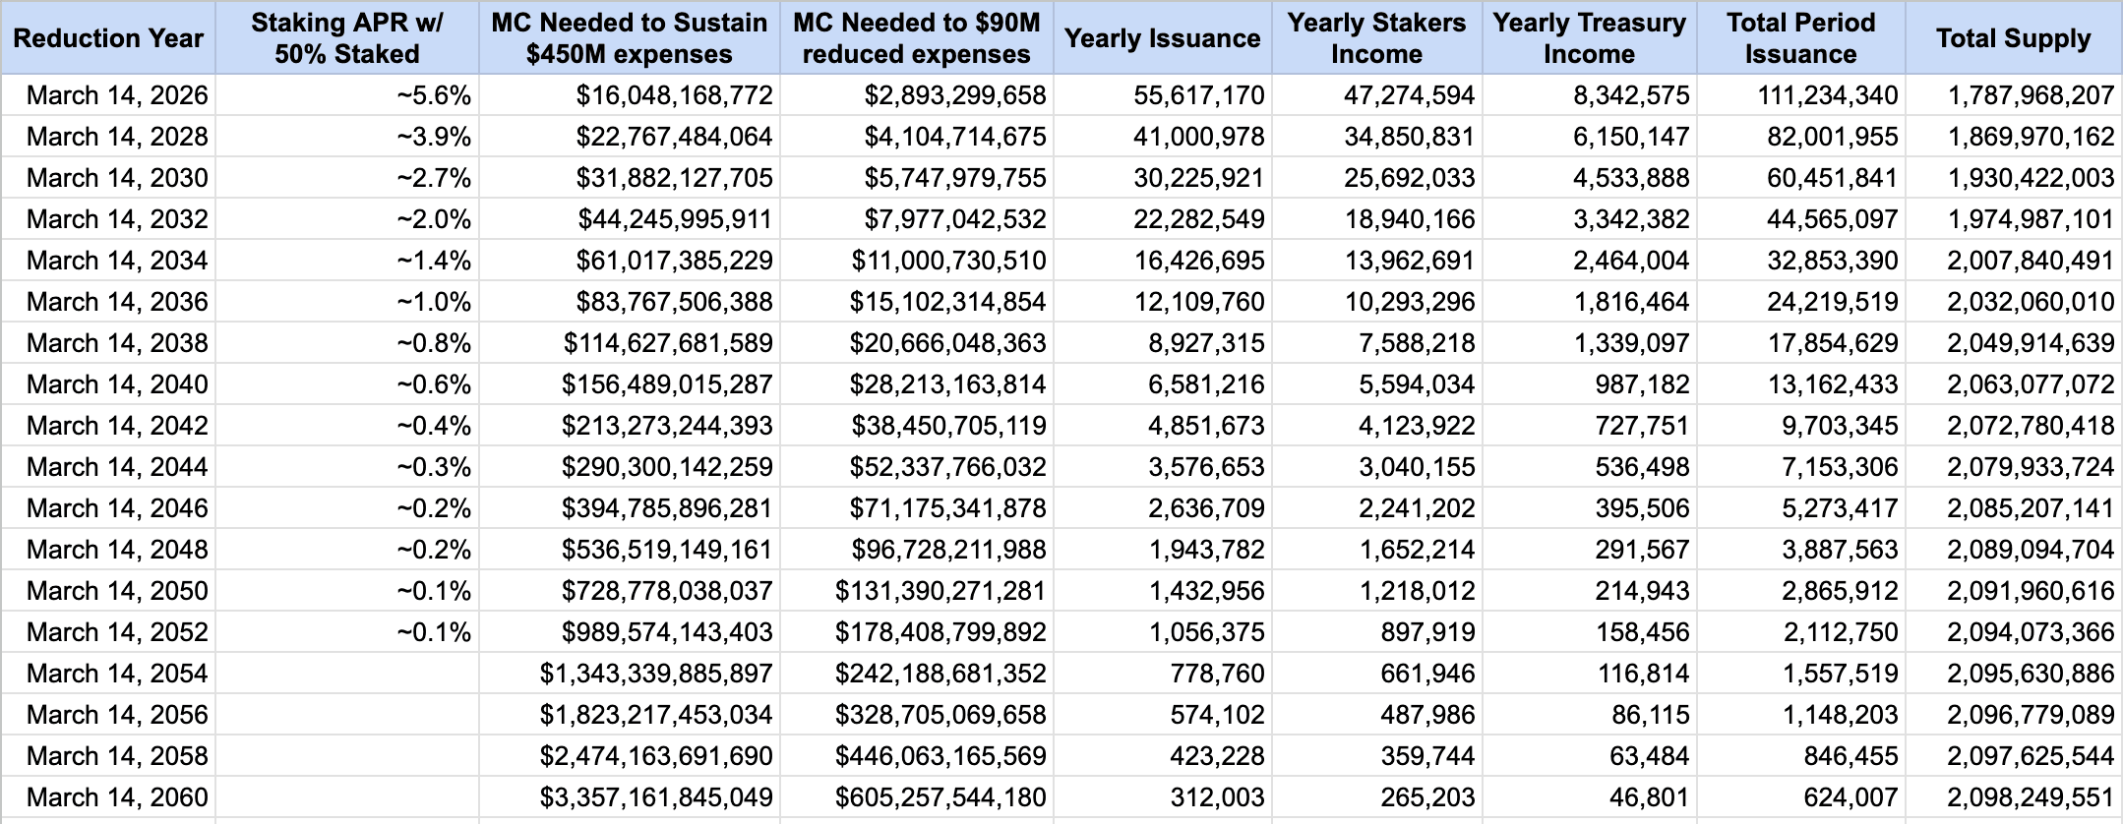Select the March 14, 2026 date cell

click(117, 95)
